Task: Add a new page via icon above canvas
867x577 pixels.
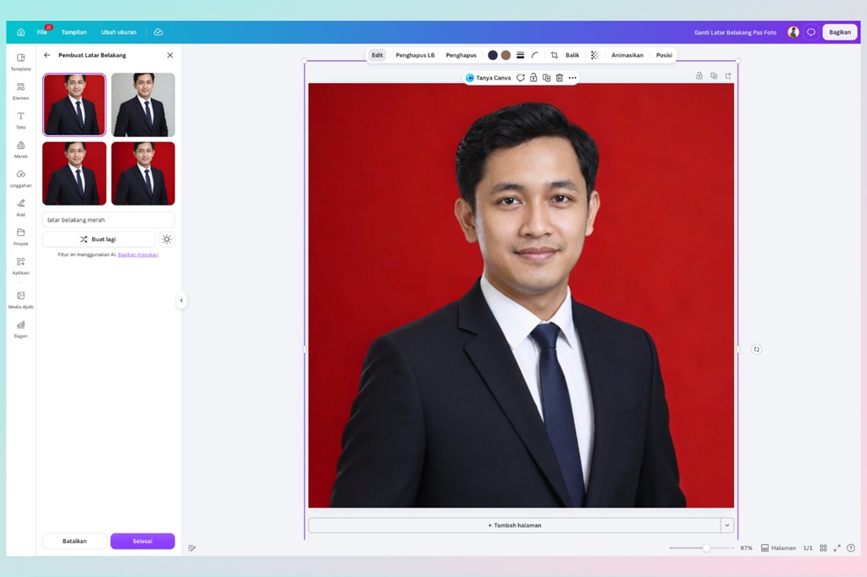Action: click(x=728, y=75)
